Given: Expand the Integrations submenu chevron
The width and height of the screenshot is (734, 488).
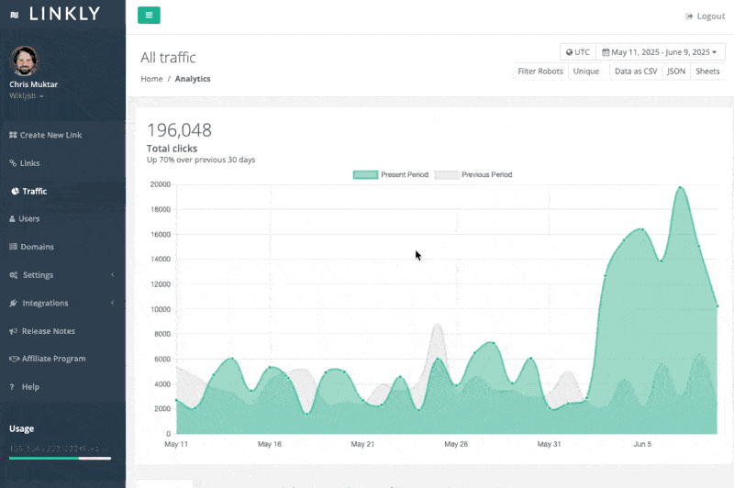Looking at the screenshot, I should [113, 303].
